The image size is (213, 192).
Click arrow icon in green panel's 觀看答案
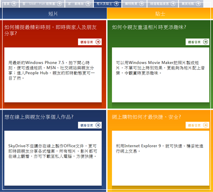click(x=205, y=42)
